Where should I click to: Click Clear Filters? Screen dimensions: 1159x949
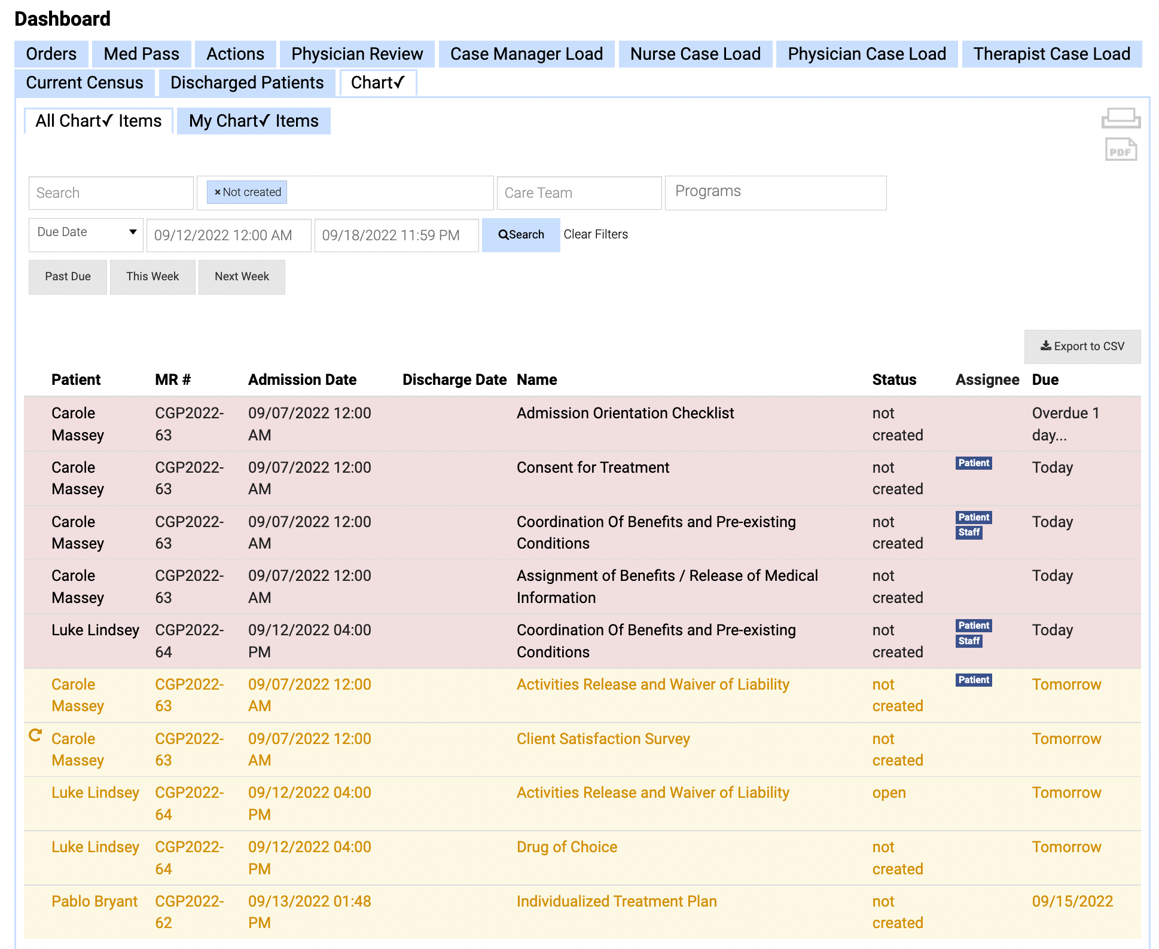click(596, 234)
